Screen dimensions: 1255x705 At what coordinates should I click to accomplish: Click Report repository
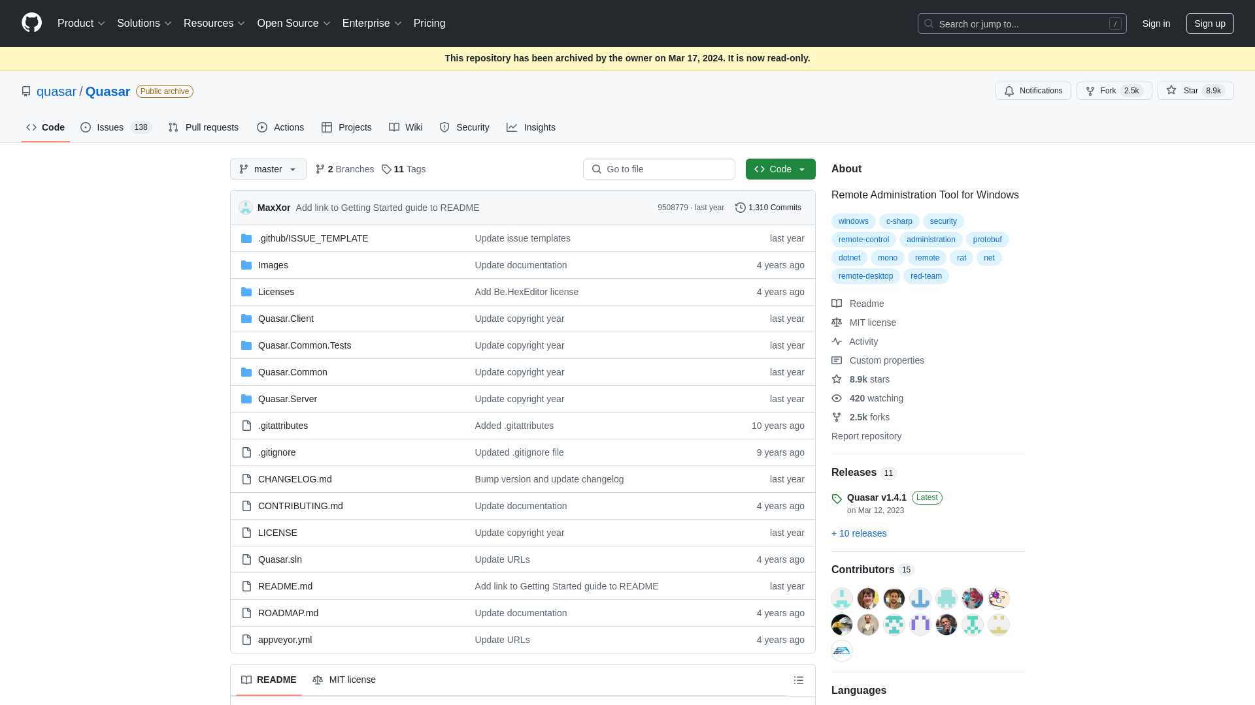coord(866,436)
